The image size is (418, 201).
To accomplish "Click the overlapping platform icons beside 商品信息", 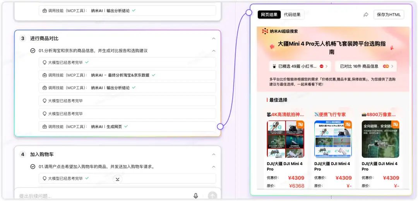I will 386,66.
